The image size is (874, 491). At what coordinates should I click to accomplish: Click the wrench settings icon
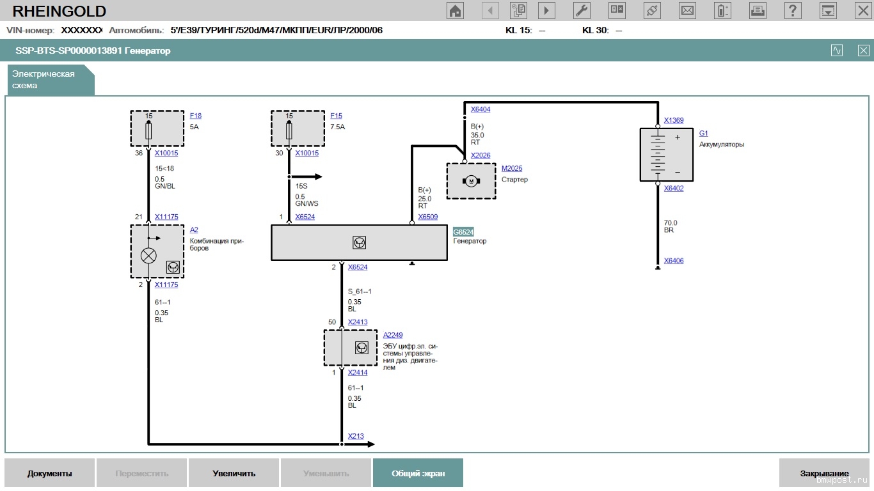(x=582, y=11)
